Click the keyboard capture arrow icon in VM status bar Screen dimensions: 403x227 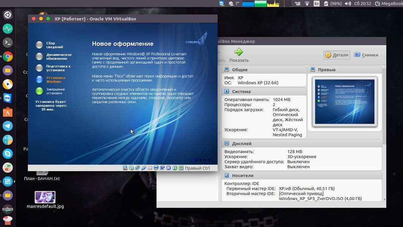(181, 168)
